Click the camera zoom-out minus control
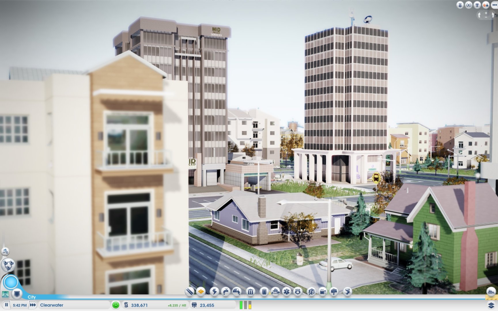The image size is (498, 311). point(486,17)
